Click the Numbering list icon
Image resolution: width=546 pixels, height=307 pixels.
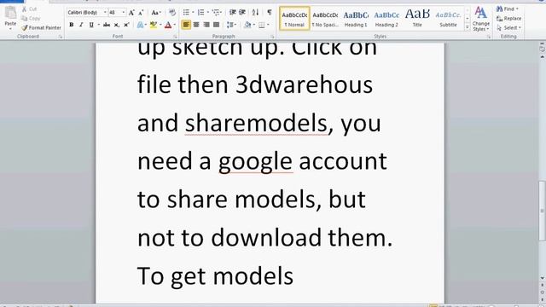click(x=201, y=13)
